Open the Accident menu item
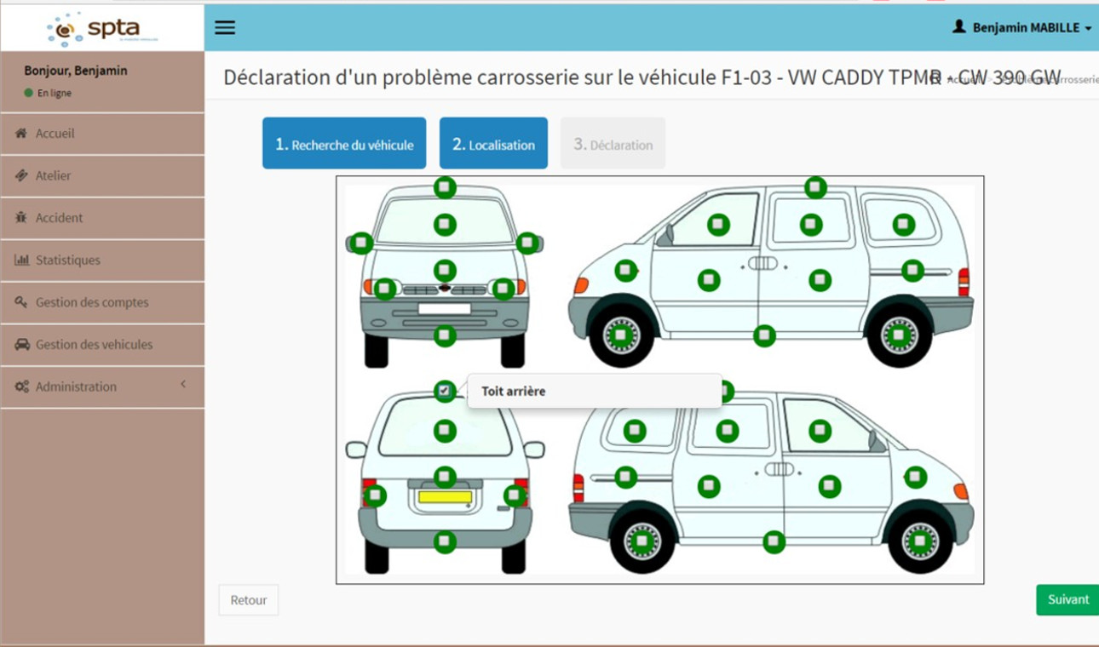The image size is (1099, 647). [102, 218]
